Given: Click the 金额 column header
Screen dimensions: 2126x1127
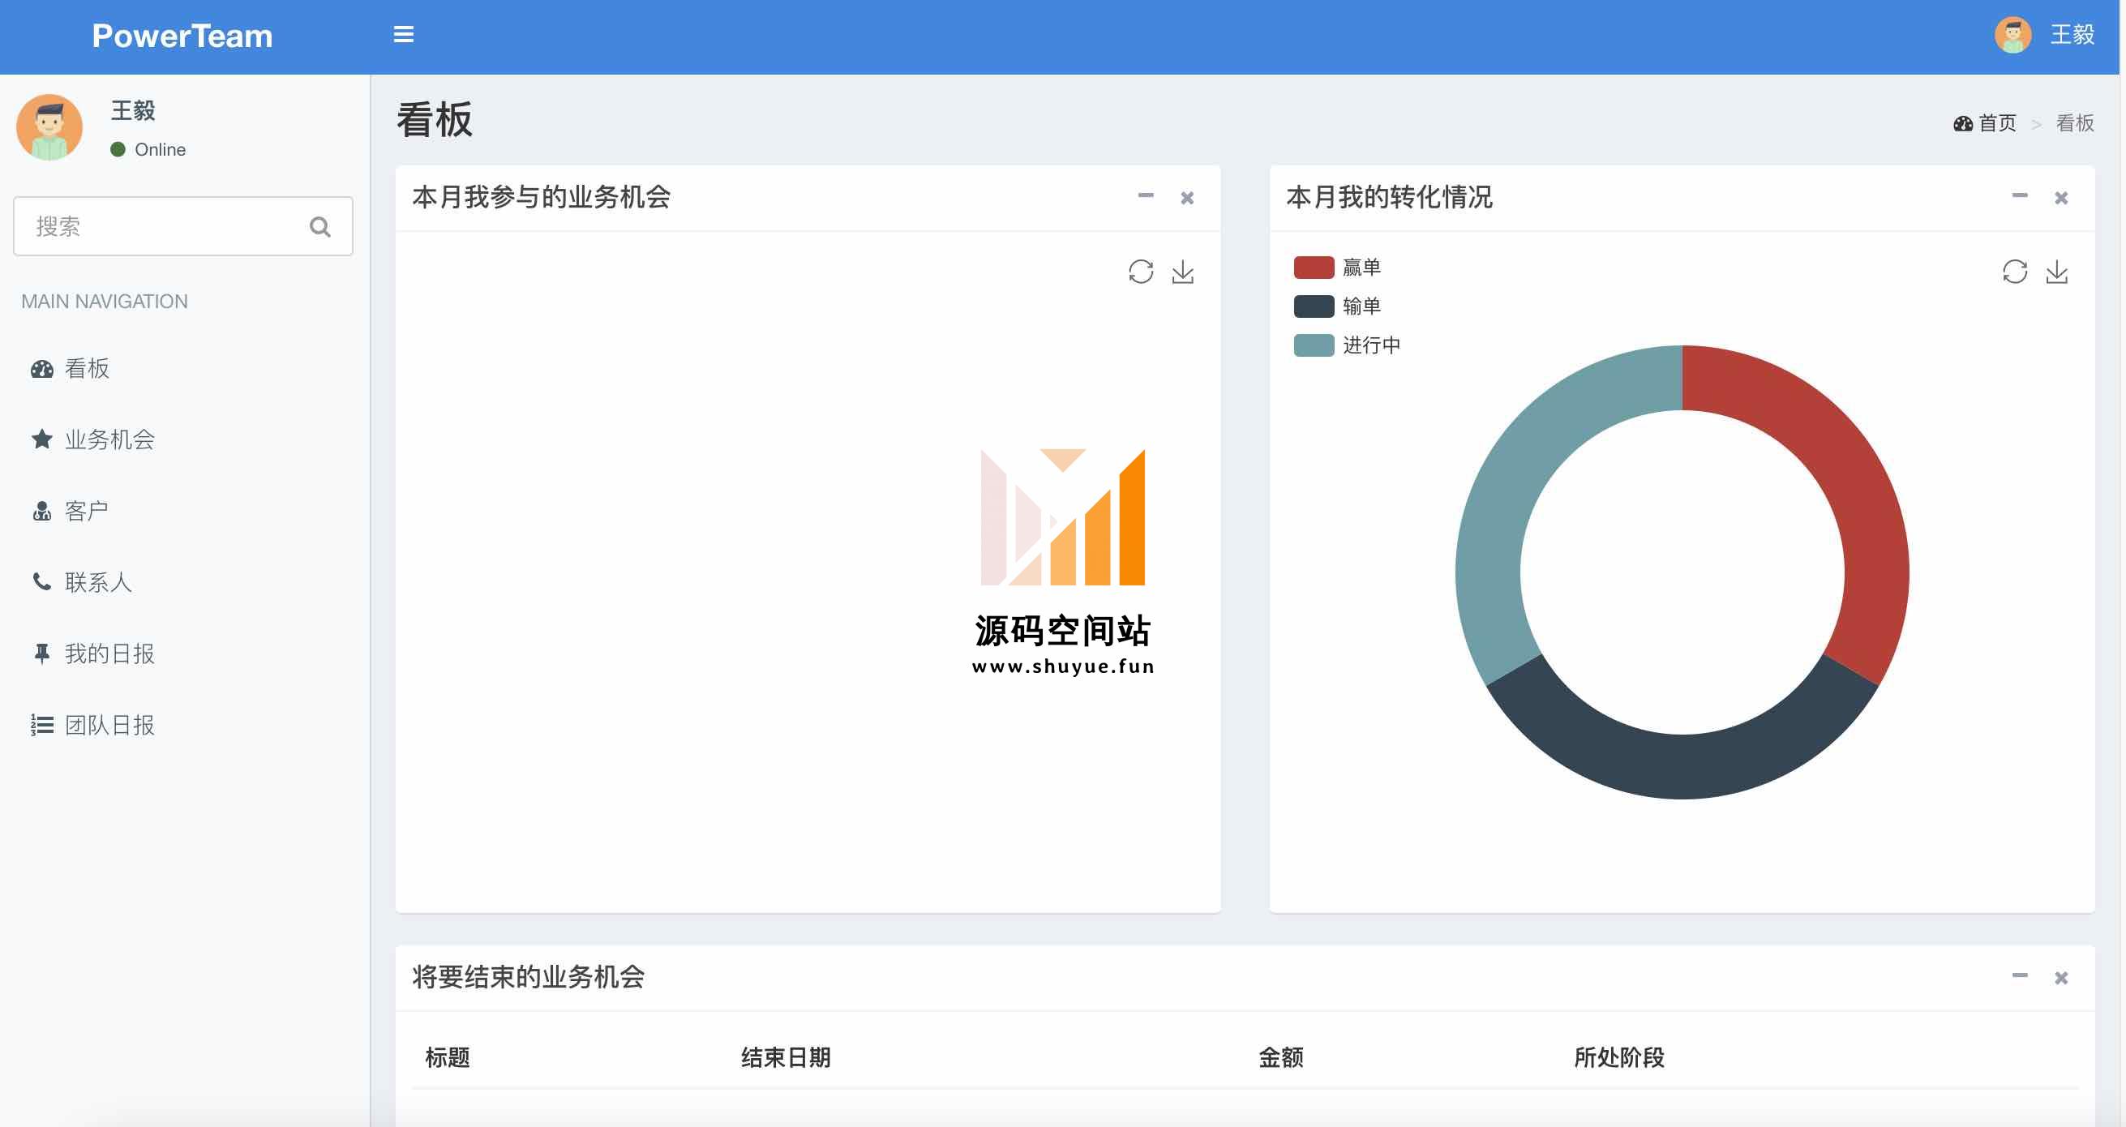Looking at the screenshot, I should point(1281,1058).
